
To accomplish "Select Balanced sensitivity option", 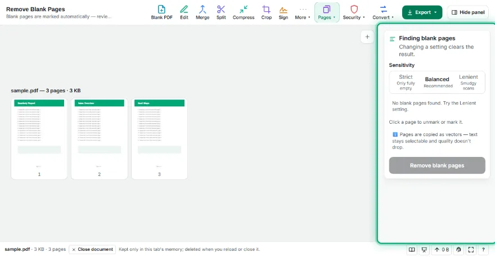I will (x=437, y=82).
